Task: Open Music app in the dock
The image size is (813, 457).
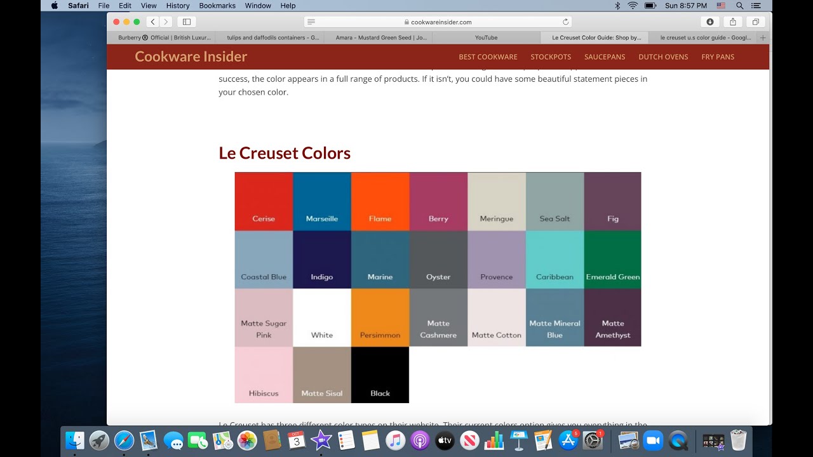Action: (395, 440)
